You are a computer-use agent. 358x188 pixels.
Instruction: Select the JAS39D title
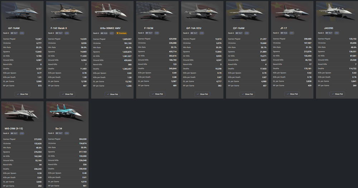click(329, 28)
